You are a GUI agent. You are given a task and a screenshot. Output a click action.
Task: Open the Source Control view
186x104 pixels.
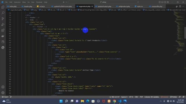(3, 18)
